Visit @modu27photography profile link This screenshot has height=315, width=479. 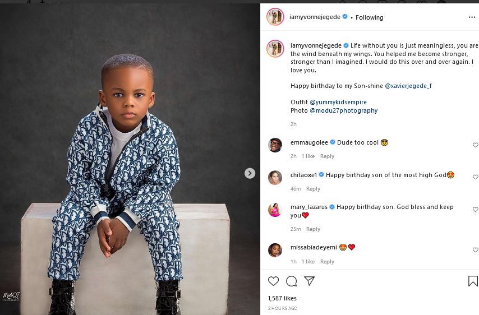point(343,110)
